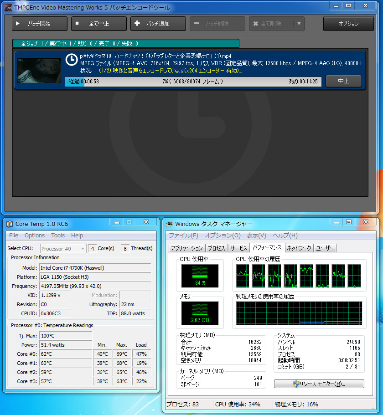Open オプション in batch encode tool
The height and width of the screenshot is (415, 383).
pyautogui.click(x=348, y=24)
